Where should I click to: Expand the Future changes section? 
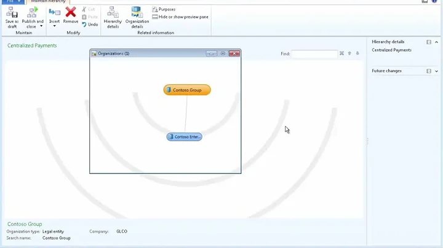436,71
